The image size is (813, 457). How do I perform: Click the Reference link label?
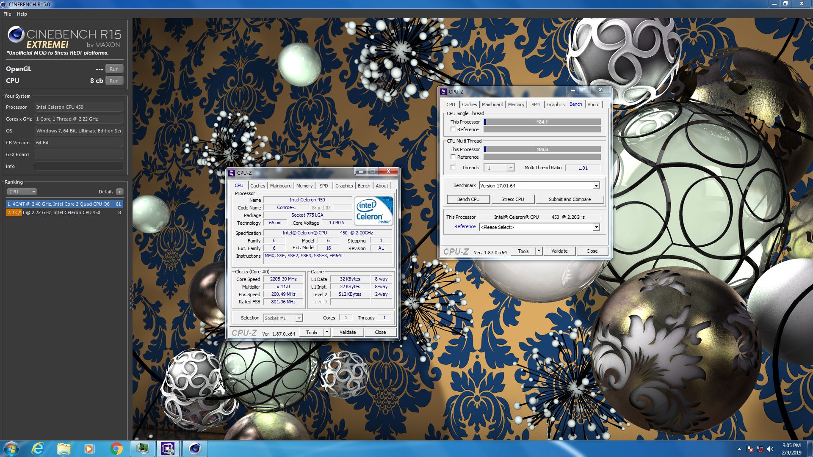(465, 227)
